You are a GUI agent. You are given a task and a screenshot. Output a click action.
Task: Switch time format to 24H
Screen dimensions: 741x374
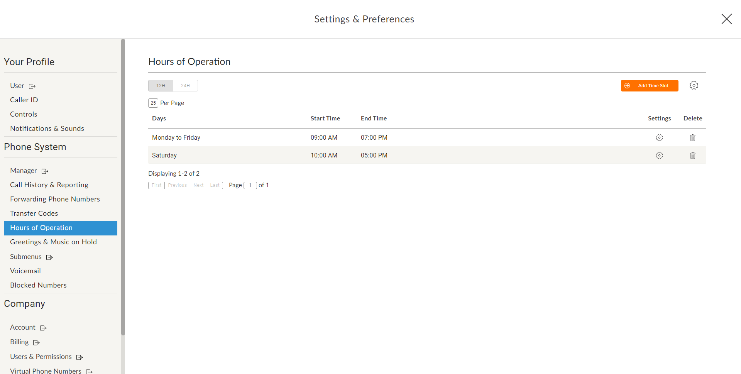click(x=185, y=86)
